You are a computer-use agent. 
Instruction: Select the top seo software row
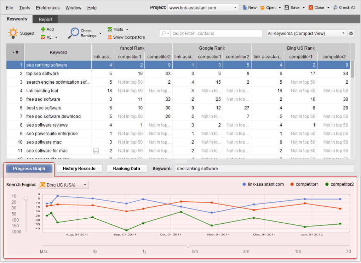click(x=178, y=73)
